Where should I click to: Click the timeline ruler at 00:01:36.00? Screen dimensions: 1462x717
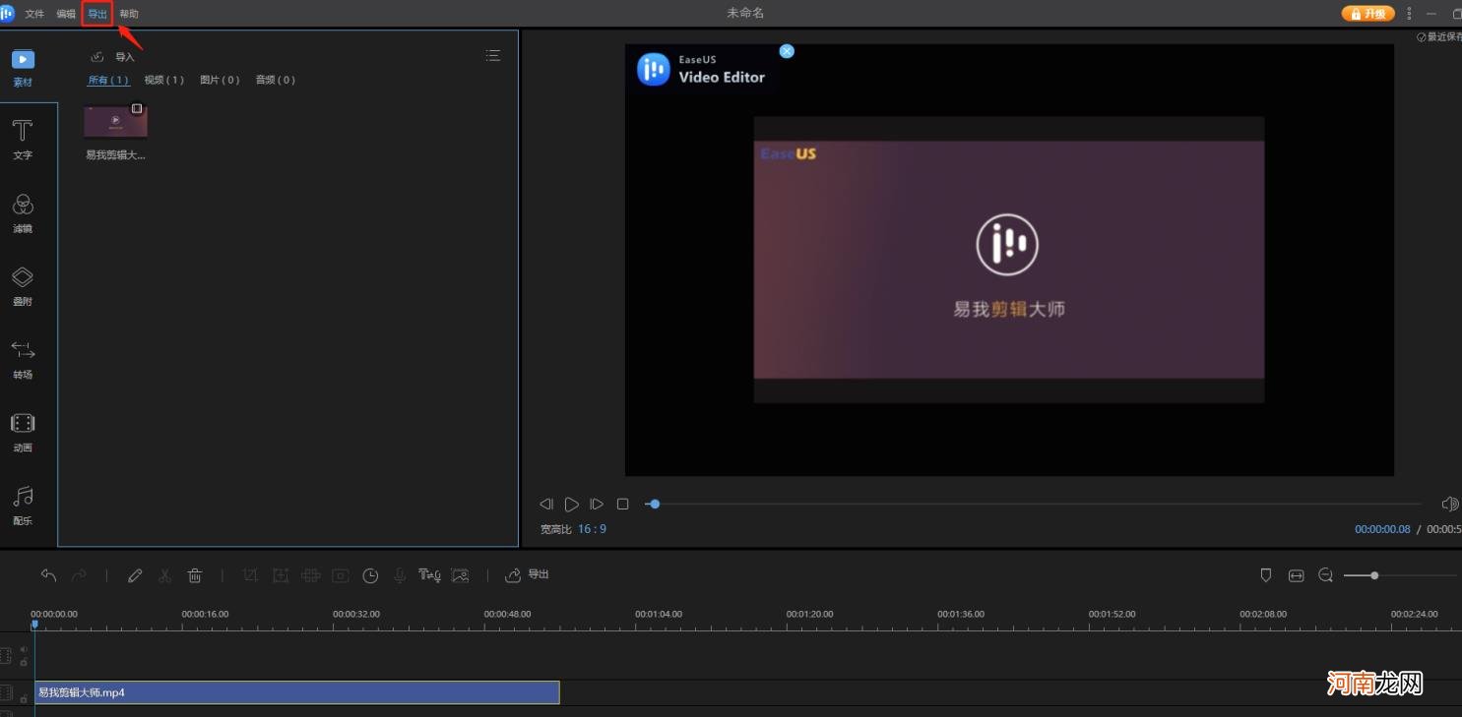tap(961, 614)
